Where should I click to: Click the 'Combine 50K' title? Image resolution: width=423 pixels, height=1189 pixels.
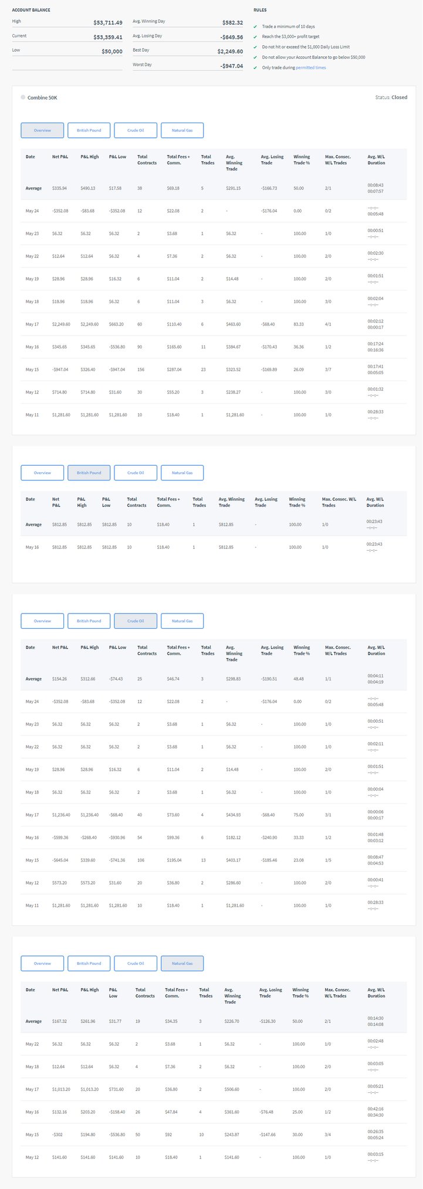(x=42, y=97)
